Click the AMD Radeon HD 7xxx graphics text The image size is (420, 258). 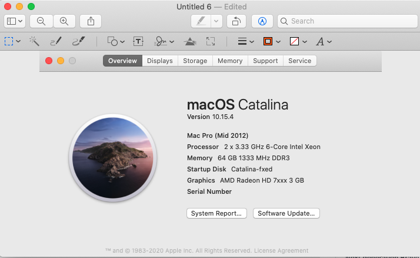pyautogui.click(x=262, y=180)
